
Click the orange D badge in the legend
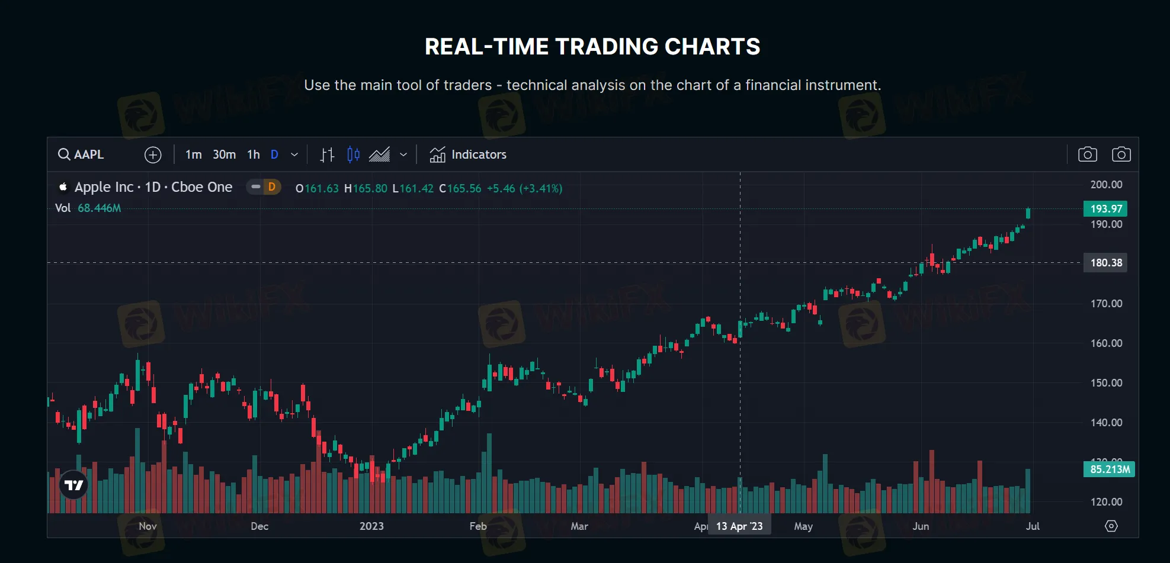271,186
